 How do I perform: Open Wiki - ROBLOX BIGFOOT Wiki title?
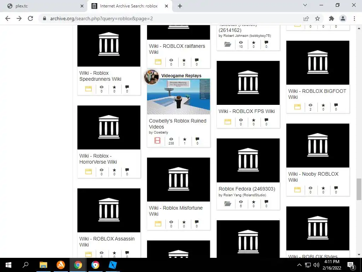pyautogui.click(x=317, y=94)
